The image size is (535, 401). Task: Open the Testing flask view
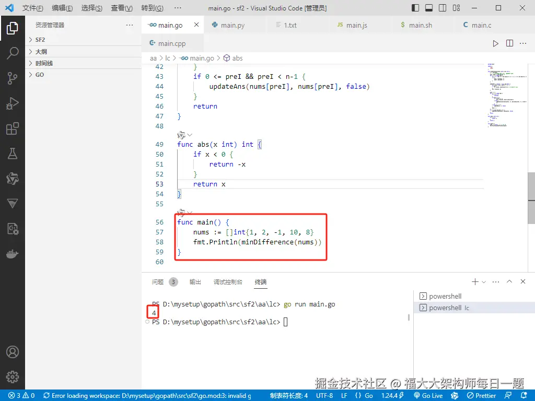tap(13, 154)
